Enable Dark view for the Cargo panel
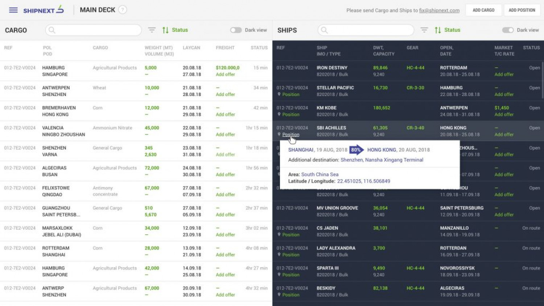Screen dimensions: 544x306 point(236,30)
